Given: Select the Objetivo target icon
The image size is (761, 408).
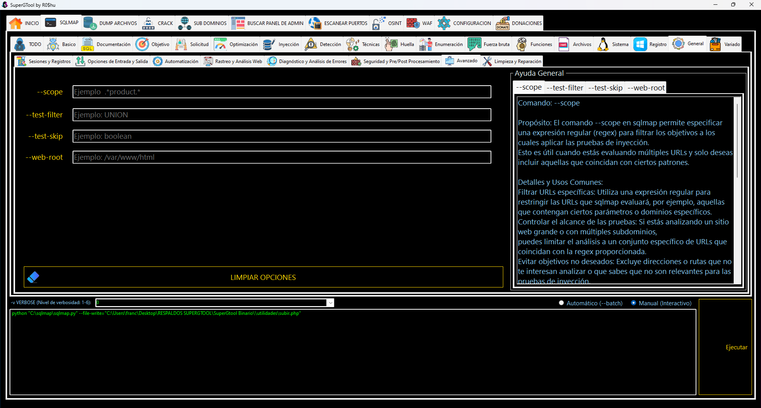Looking at the screenshot, I should 142,44.
